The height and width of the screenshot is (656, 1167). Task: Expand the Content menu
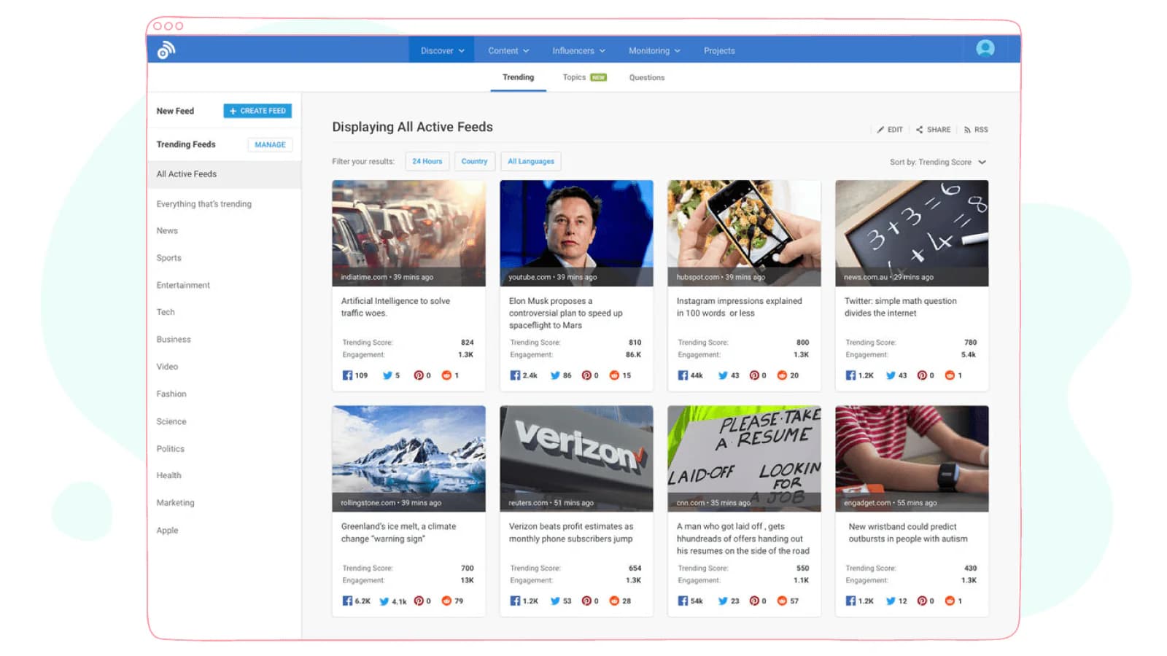click(508, 50)
